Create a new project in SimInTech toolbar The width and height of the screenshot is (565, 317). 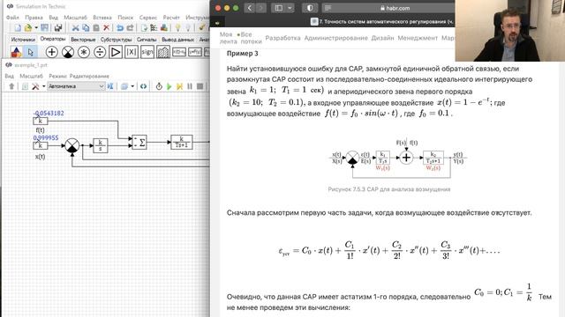pos(18,27)
